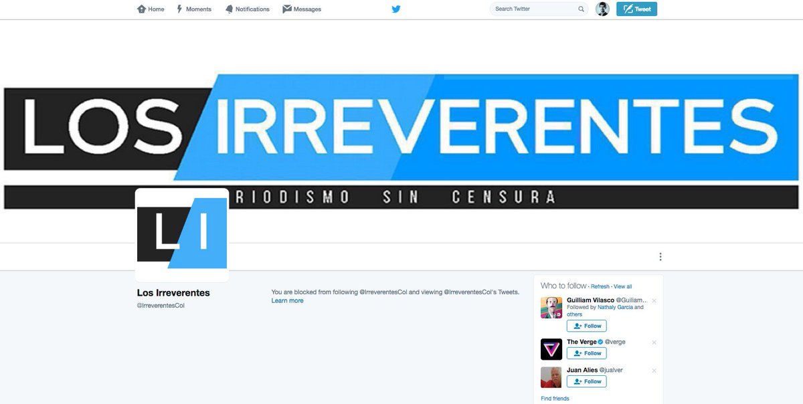The image size is (803, 404).
Task: Open The Verge avatar
Action: (x=551, y=349)
